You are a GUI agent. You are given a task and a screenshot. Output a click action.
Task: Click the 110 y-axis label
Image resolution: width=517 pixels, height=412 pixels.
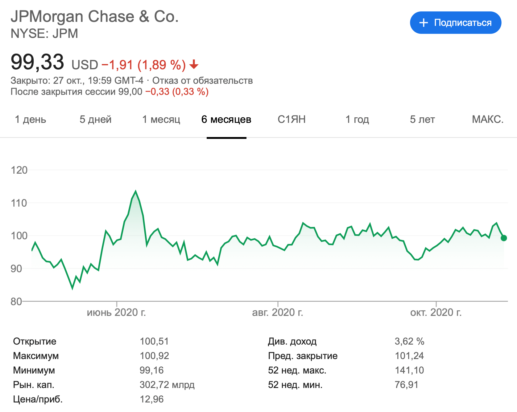pyautogui.click(x=19, y=203)
